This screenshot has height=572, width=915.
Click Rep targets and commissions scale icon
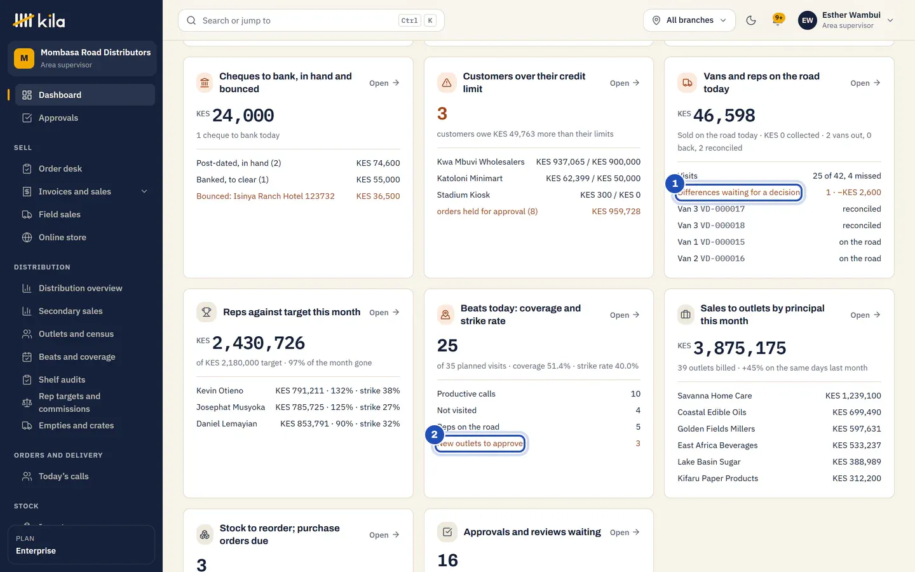click(x=27, y=402)
